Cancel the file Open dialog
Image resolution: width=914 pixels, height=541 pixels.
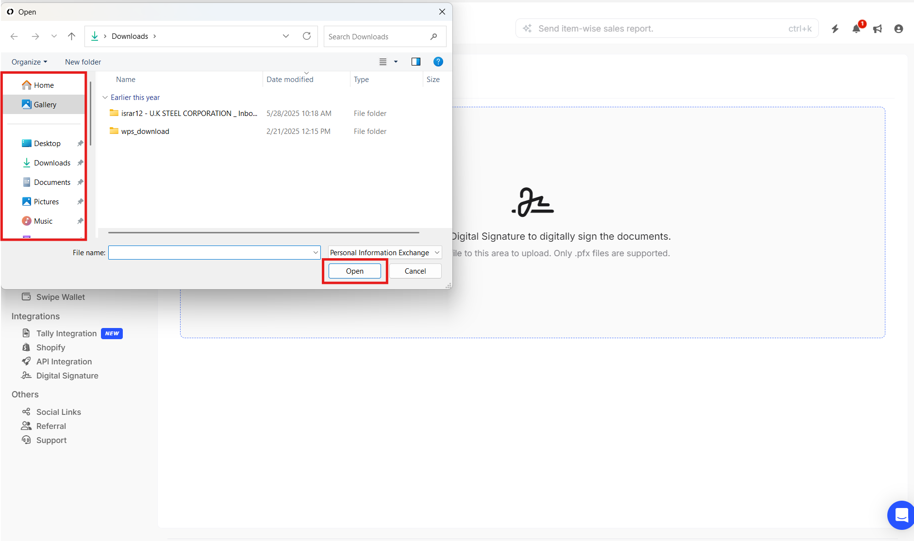415,271
